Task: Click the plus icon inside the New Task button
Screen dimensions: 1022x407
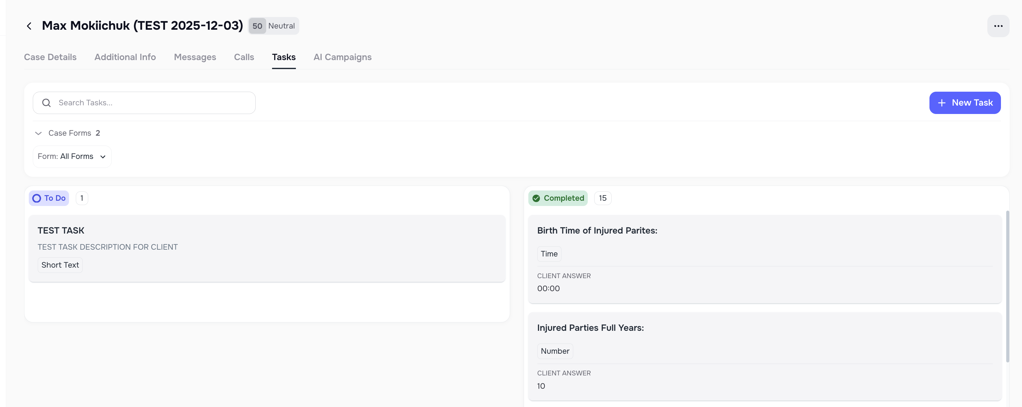Action: pyautogui.click(x=942, y=103)
